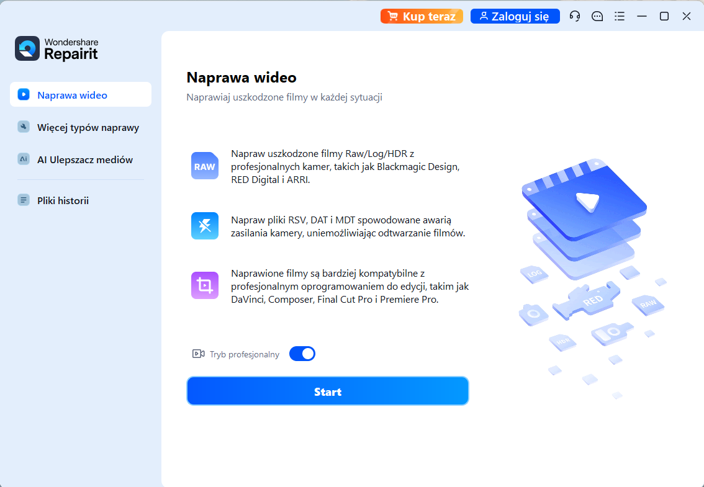Click the shopping cart icon in Kup teraz

pyautogui.click(x=393, y=17)
